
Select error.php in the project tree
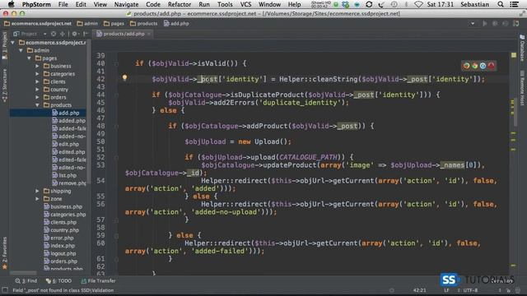[x=58, y=238]
